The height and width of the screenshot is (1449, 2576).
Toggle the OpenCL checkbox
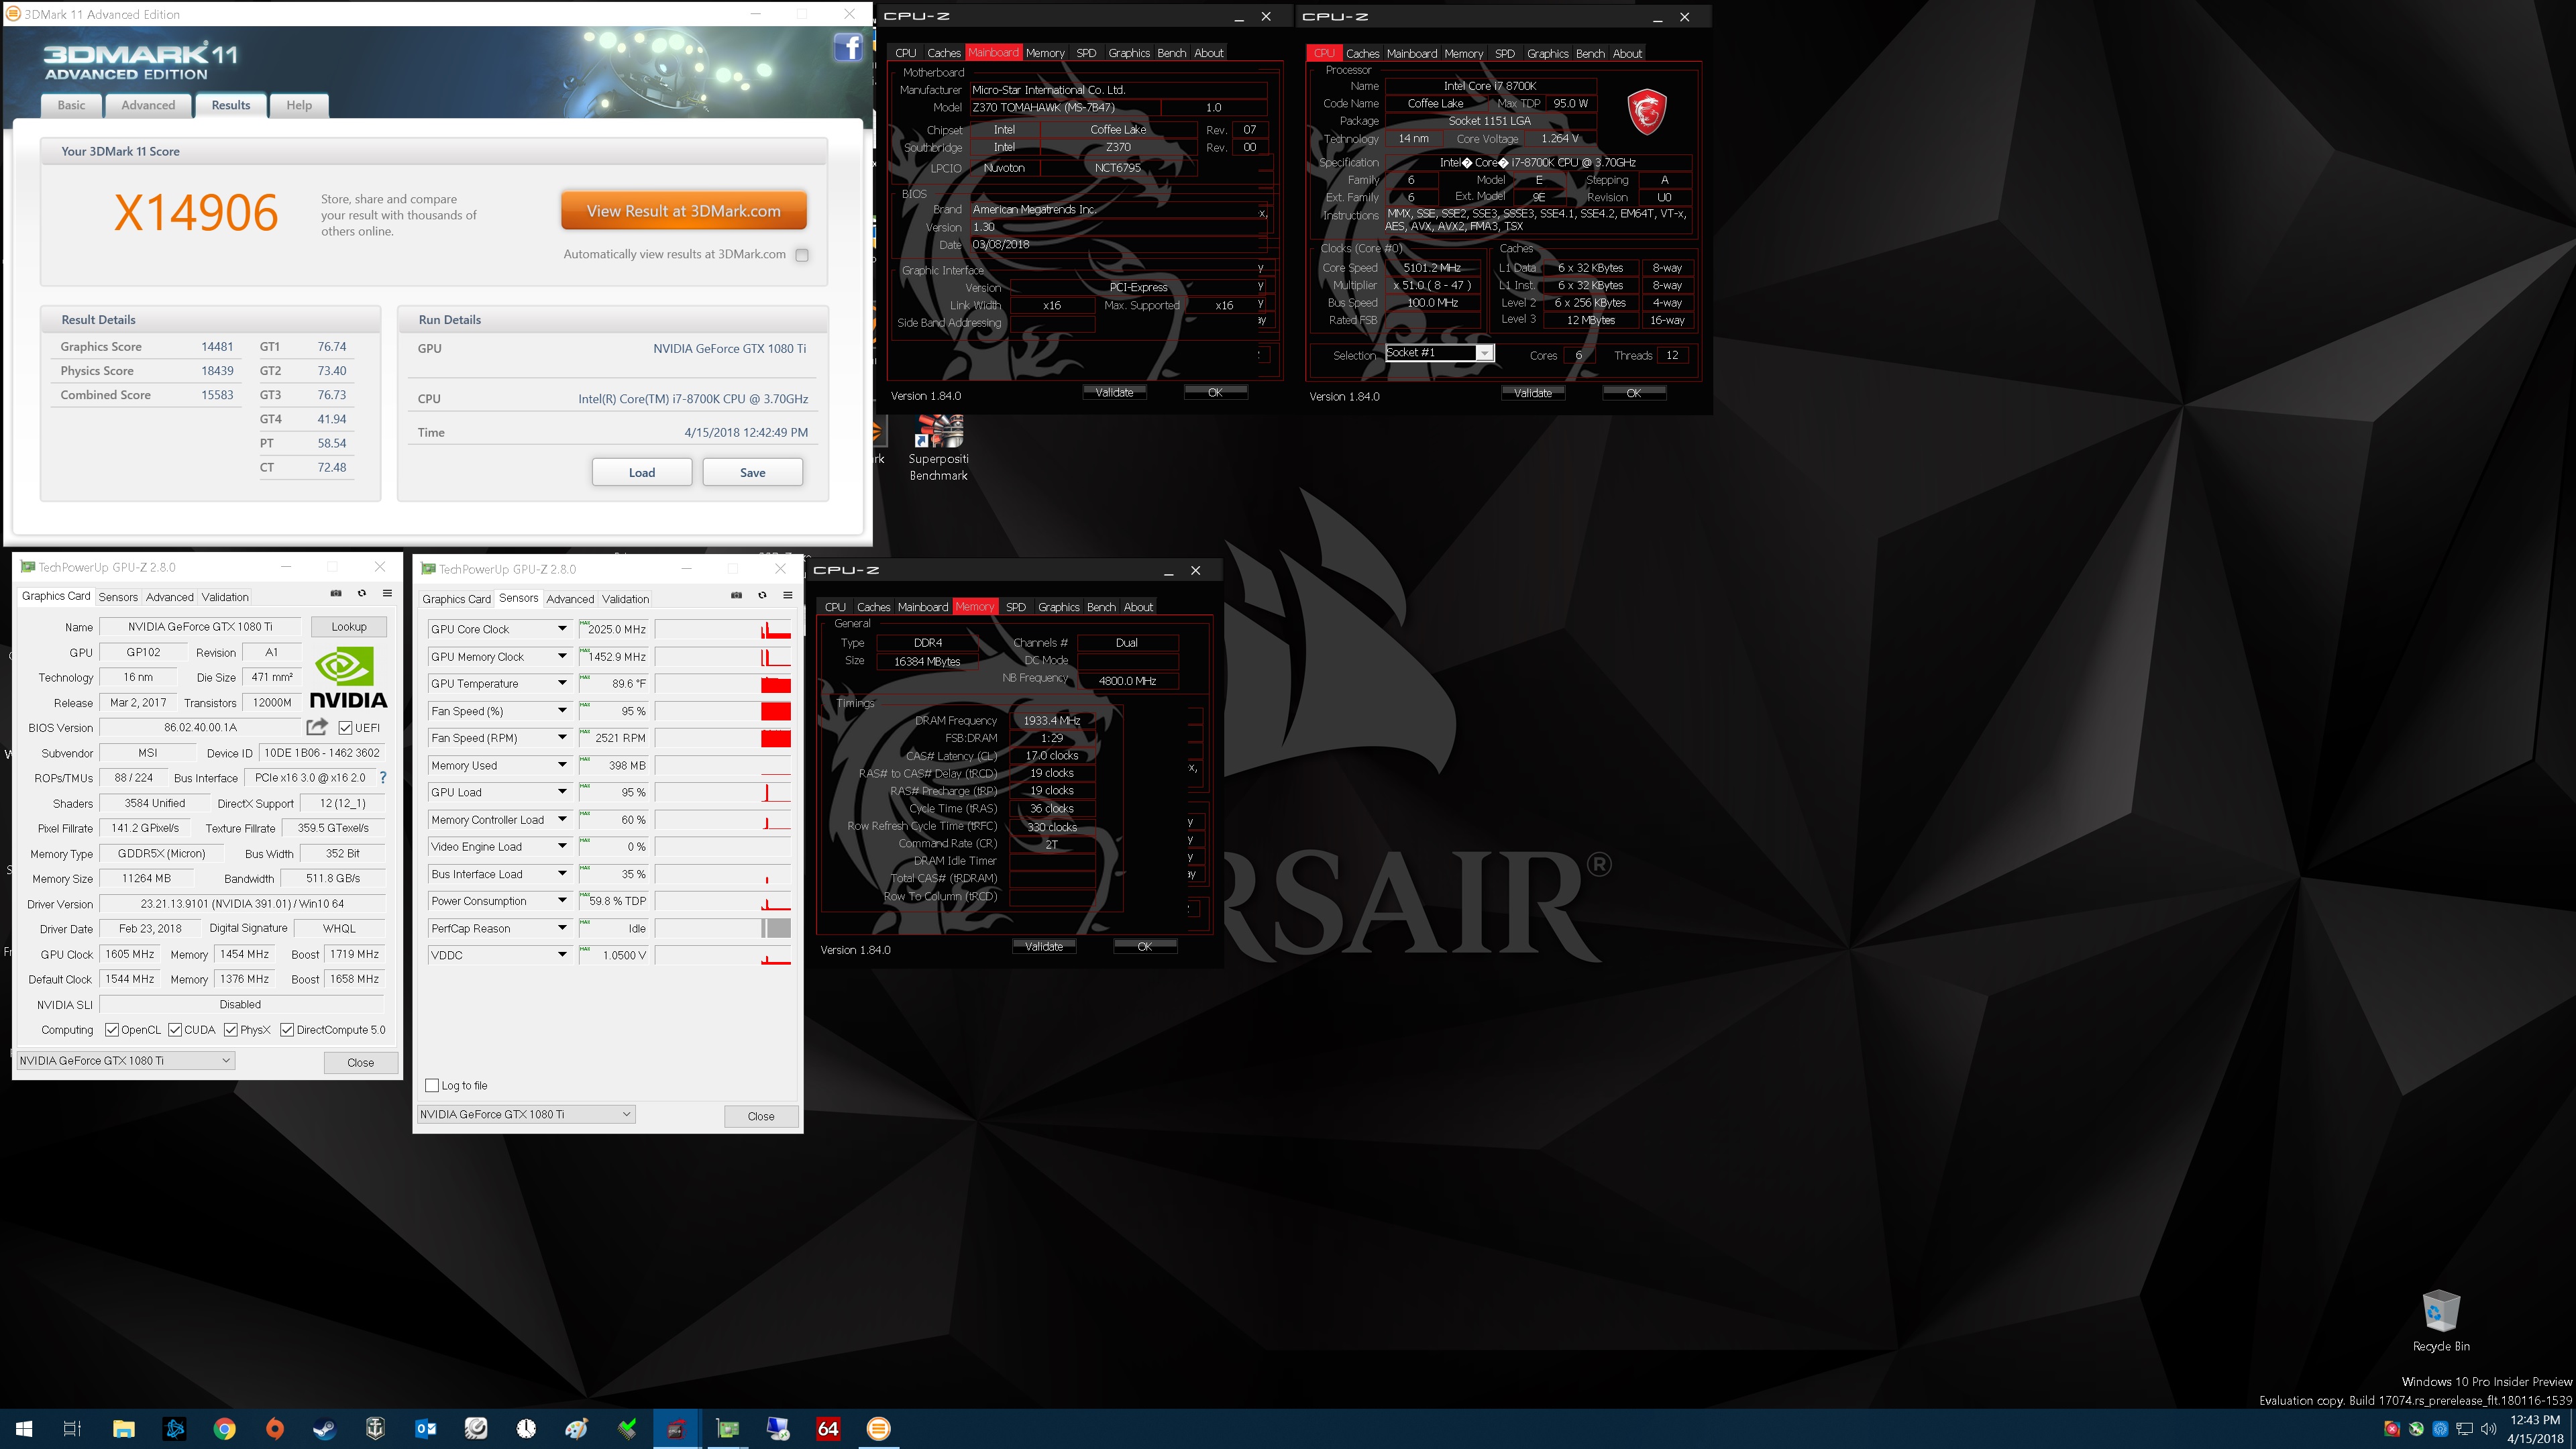coord(112,1030)
